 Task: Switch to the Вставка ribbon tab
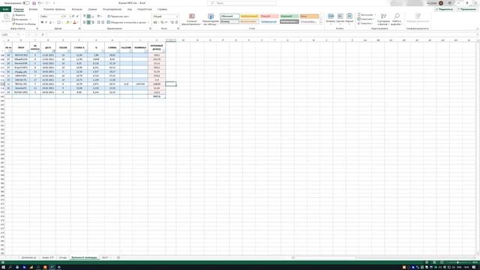click(33, 9)
